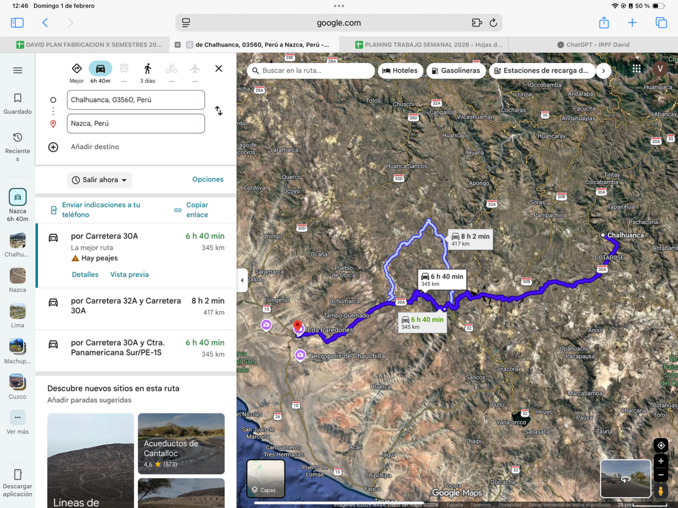Go back to previous page
This screenshot has width=678, height=508.
tap(45, 23)
